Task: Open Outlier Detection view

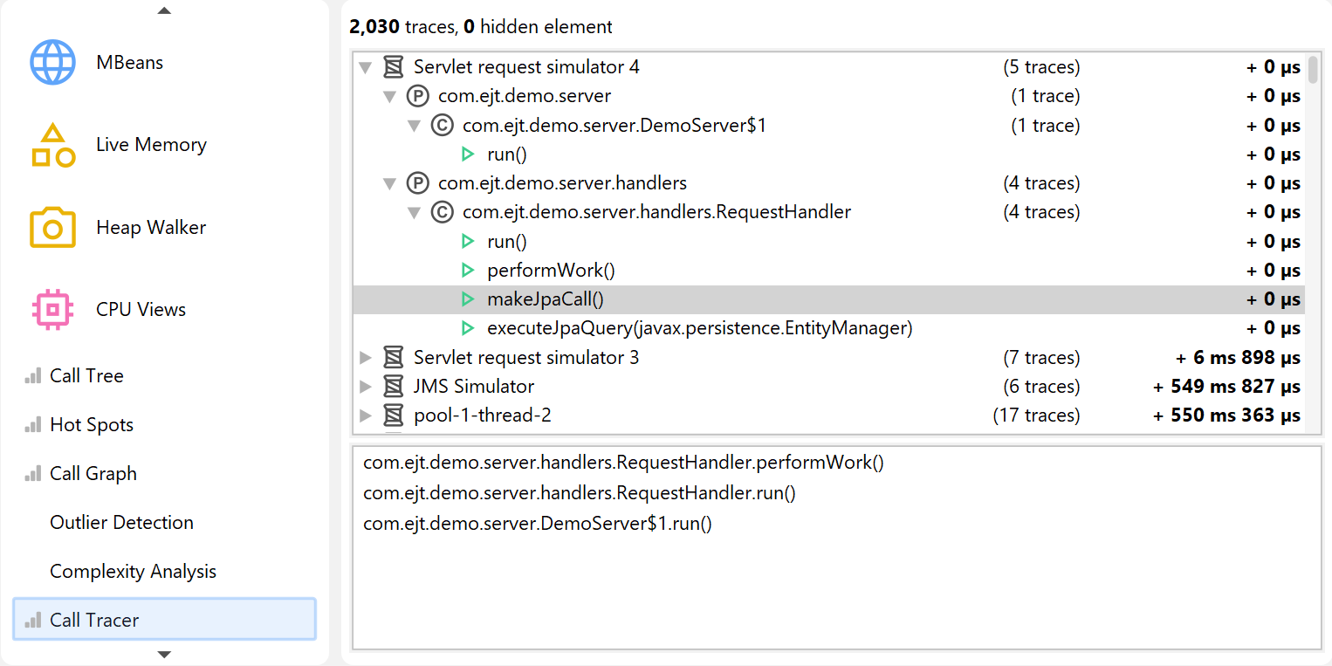Action: (121, 522)
